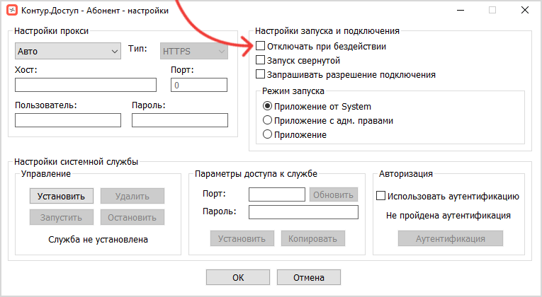Click the Удалить service button
This screenshot has height=297, width=542.
click(132, 197)
